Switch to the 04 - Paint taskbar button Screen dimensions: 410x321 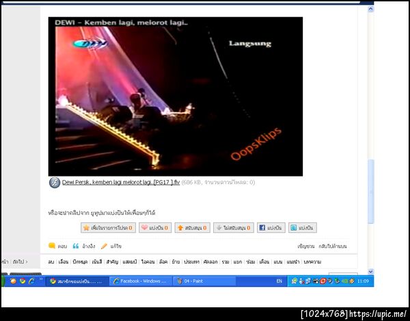point(204,281)
